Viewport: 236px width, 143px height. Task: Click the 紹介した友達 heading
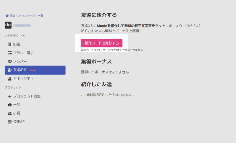(x=96, y=85)
